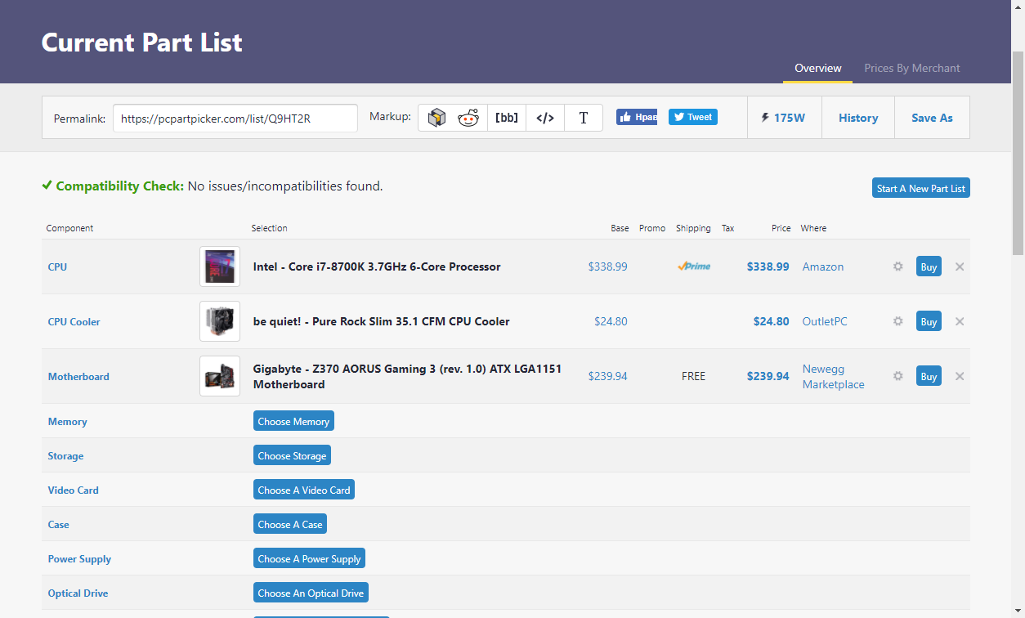Click the Choose Storage button
The width and height of the screenshot is (1025, 618).
(x=292, y=455)
